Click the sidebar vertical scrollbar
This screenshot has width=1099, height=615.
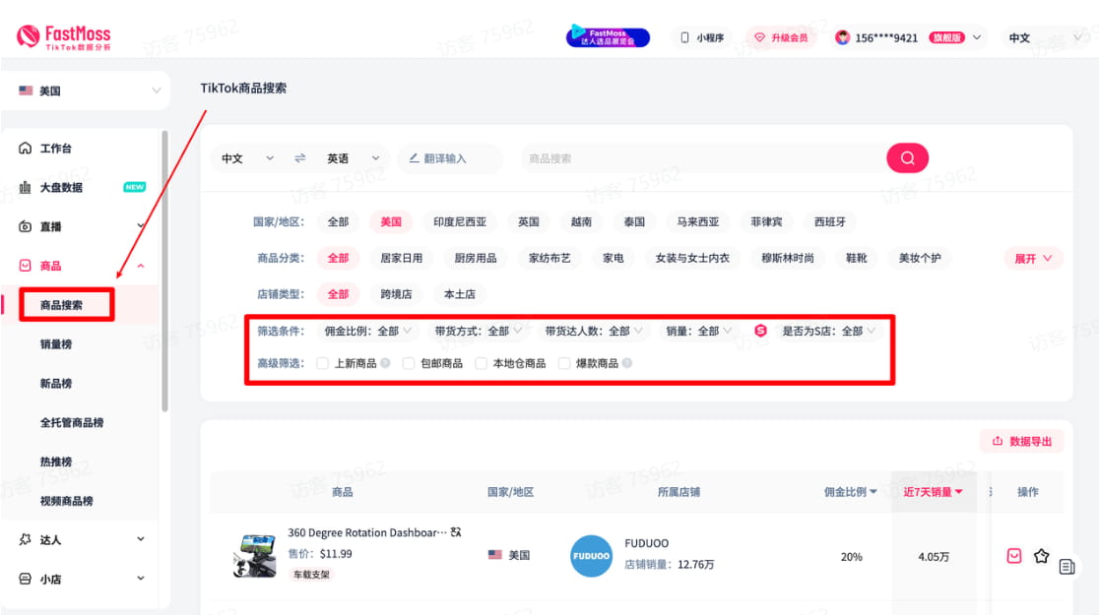164,271
